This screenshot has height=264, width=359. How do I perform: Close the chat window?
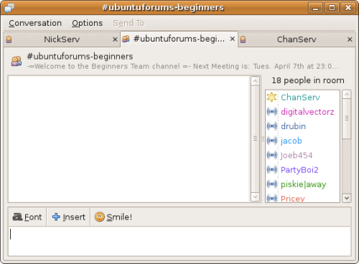coord(348,8)
